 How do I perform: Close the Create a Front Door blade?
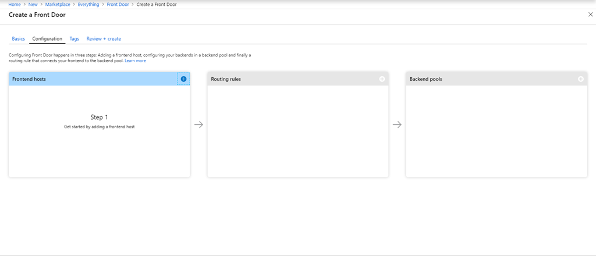point(590,15)
